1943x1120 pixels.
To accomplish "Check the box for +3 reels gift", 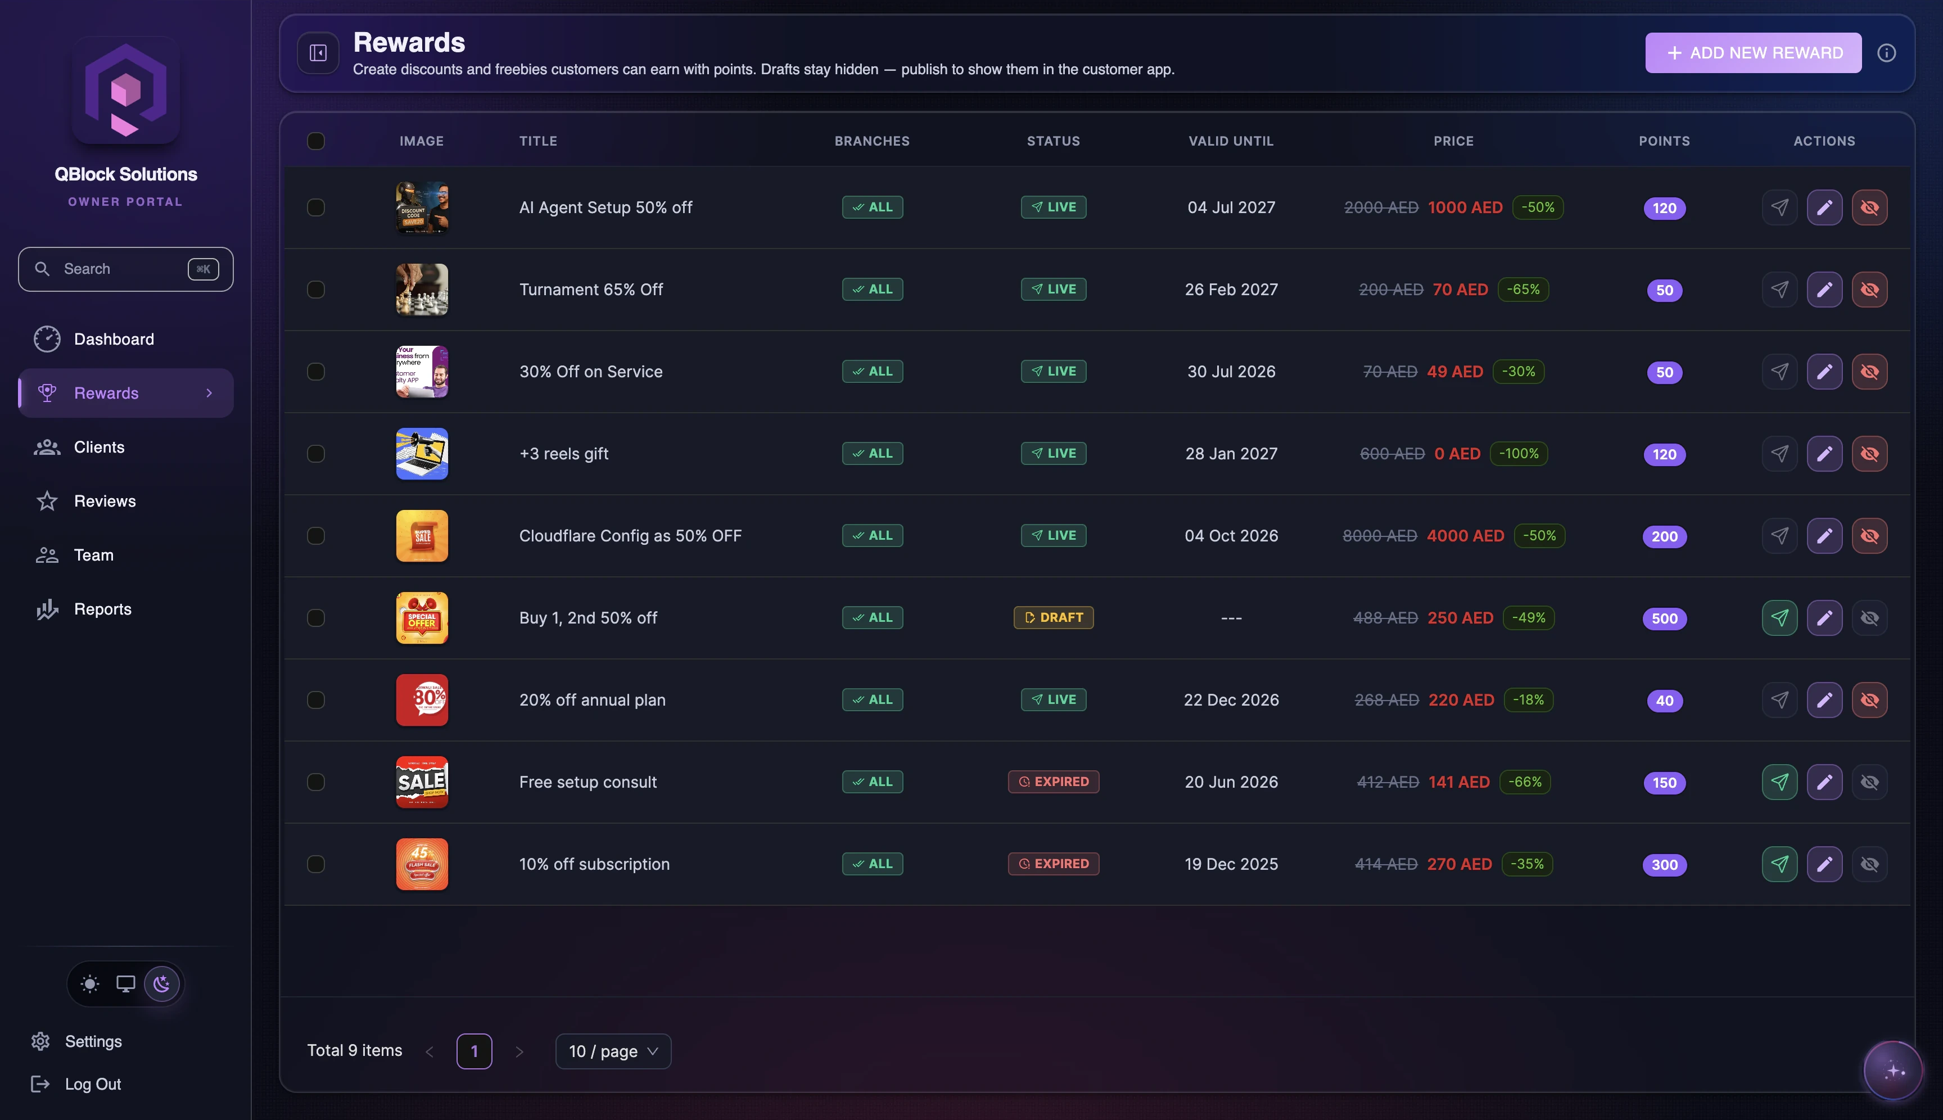I will [x=315, y=454].
